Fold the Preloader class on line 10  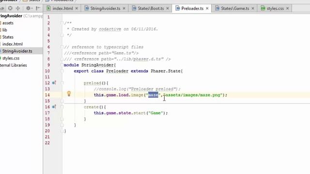(62, 71)
